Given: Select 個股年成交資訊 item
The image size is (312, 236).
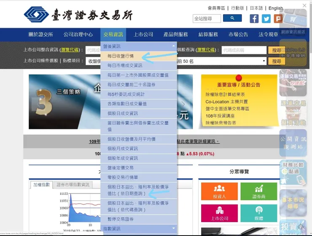Looking at the screenshot, I should (x=139, y=158).
